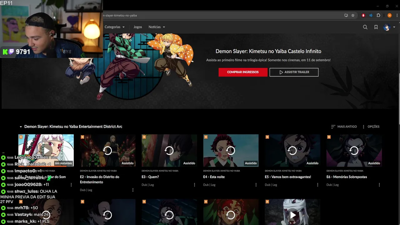Click replay icon on E4 - Esta noite

[x=231, y=151]
